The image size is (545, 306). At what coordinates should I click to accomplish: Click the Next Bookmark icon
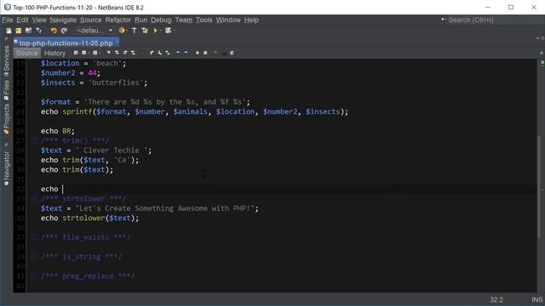coord(159,53)
